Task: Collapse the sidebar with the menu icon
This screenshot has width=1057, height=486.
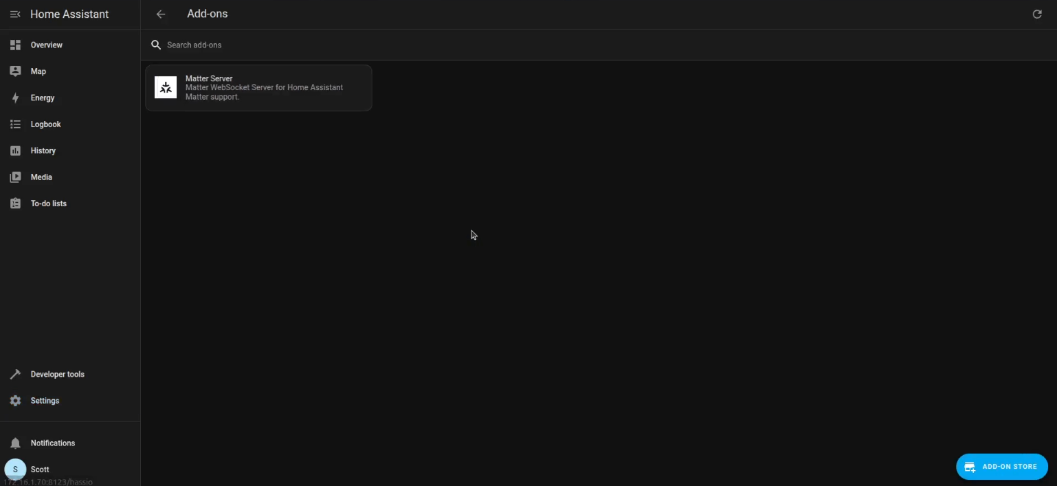Action: point(15,14)
